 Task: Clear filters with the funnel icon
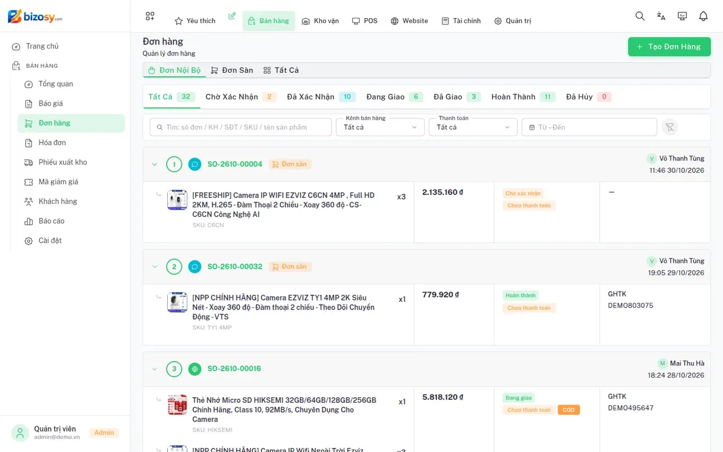[669, 127]
